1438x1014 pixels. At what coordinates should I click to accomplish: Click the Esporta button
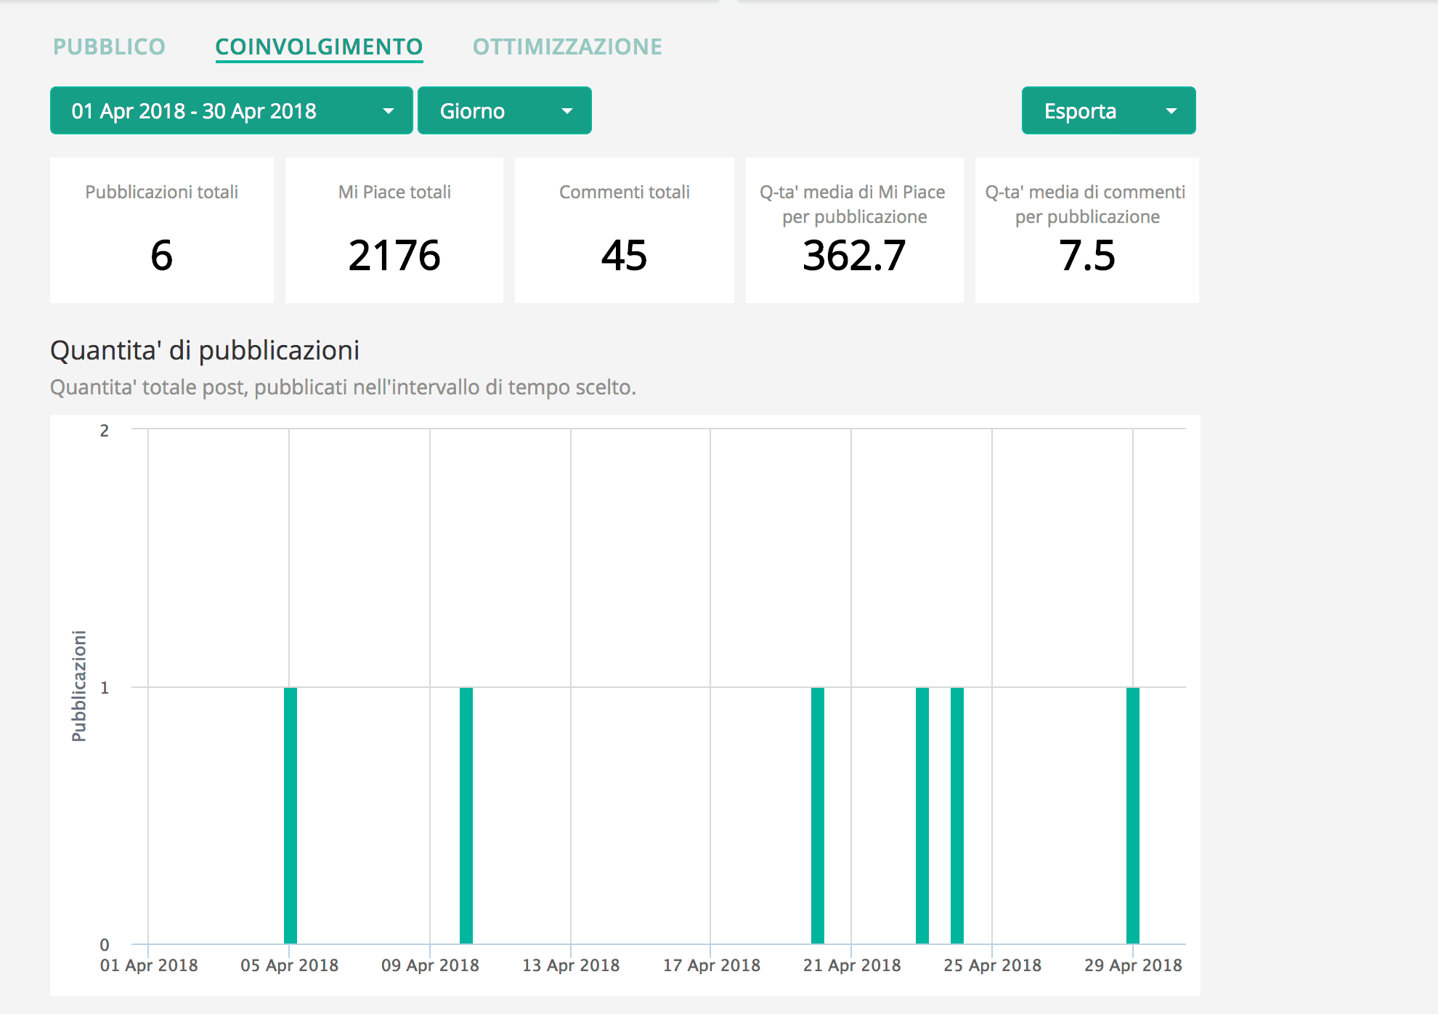pos(1080,110)
